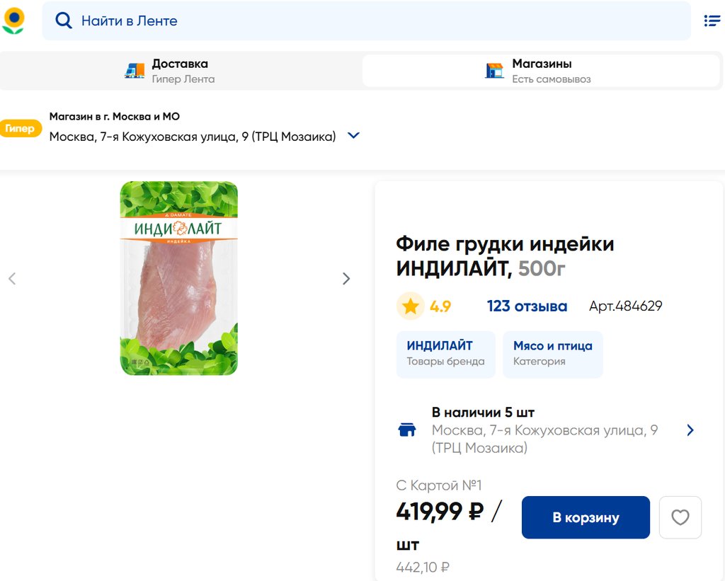Screen dimensions: 725x581
Task: Open ИНДИЛАЙТ brand products
Action: point(445,353)
